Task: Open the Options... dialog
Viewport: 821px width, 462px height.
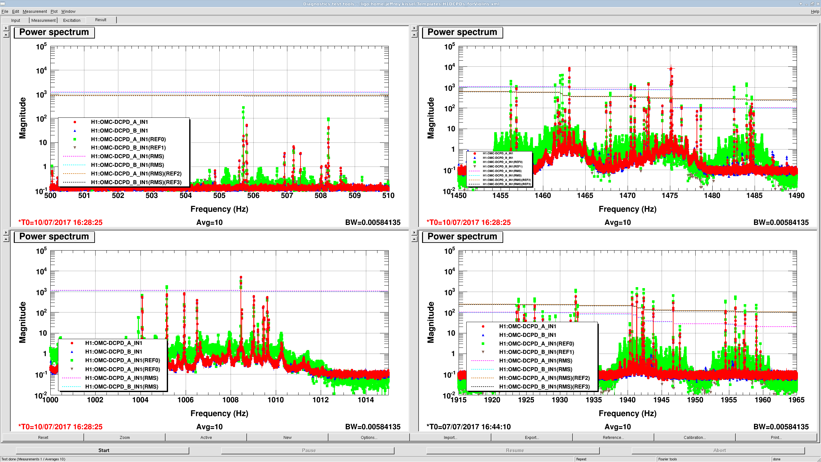Action: pyautogui.click(x=369, y=437)
